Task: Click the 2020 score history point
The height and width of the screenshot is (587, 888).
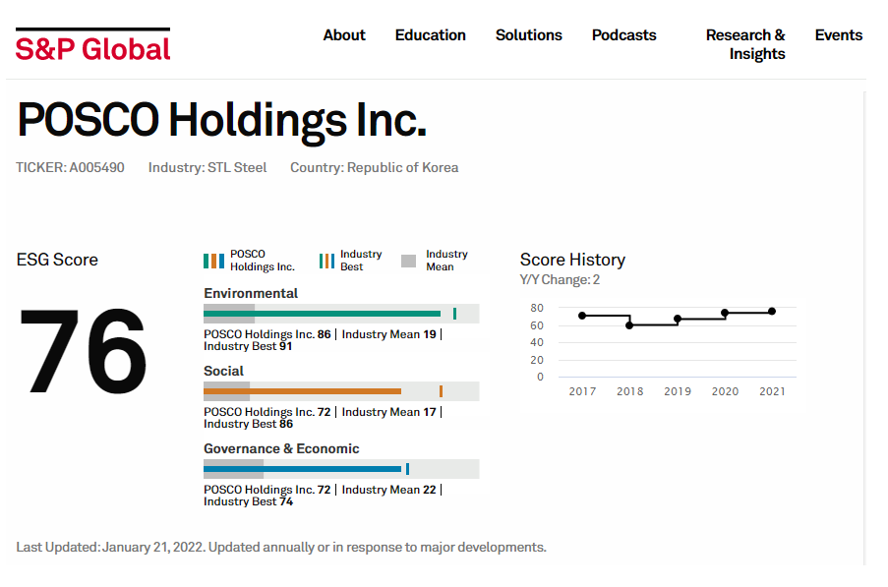Action: [x=725, y=313]
